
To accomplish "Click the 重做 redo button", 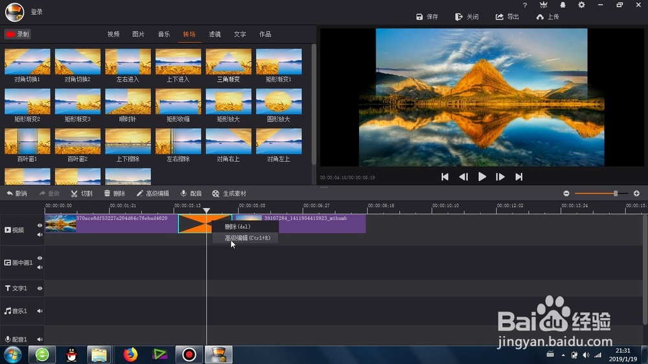I will click(x=49, y=194).
